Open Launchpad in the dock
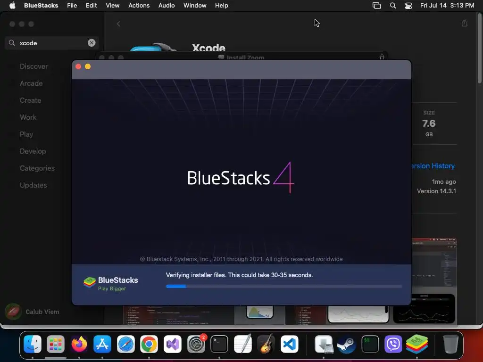Image resolution: width=483 pixels, height=362 pixels. click(x=56, y=344)
